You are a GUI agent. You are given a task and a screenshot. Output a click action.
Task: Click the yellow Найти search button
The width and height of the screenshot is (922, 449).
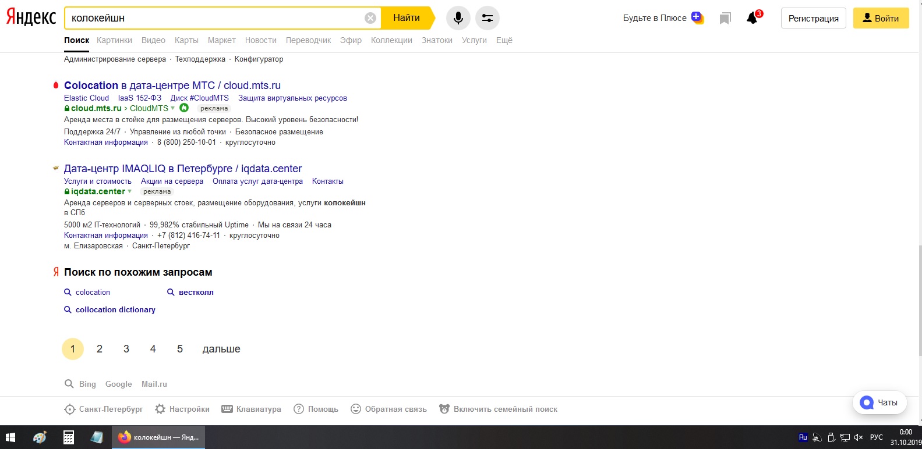407,18
